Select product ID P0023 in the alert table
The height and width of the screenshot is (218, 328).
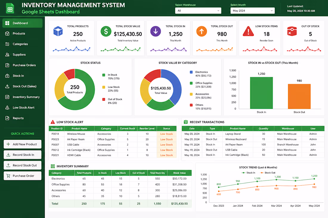55,139
